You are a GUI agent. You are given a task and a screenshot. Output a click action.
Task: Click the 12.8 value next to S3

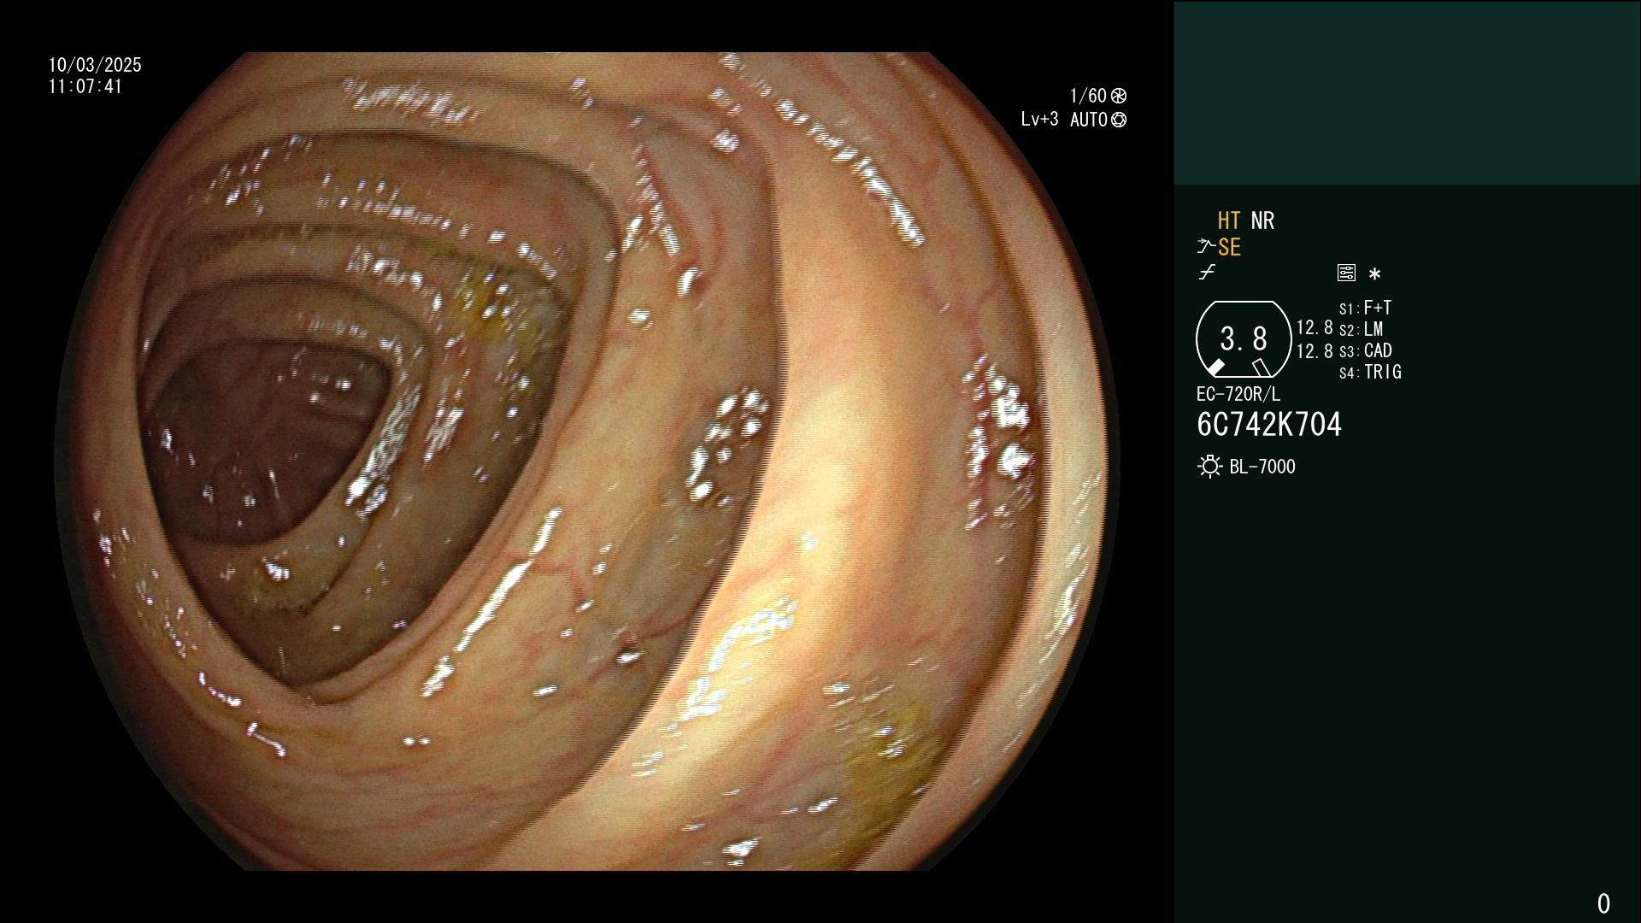pyautogui.click(x=1315, y=350)
